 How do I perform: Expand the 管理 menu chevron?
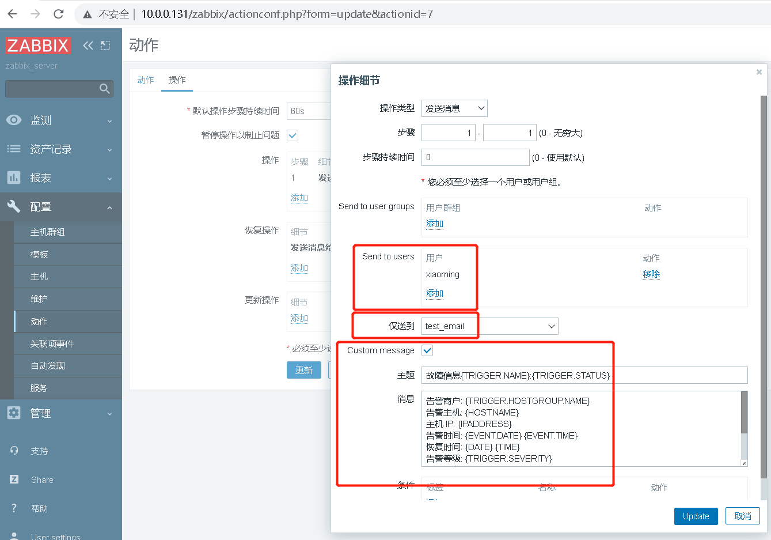pos(109,414)
